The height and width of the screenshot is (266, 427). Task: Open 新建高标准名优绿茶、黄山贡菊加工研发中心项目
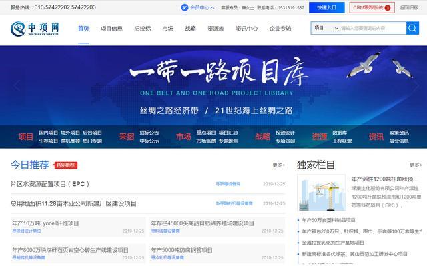(x=354, y=254)
